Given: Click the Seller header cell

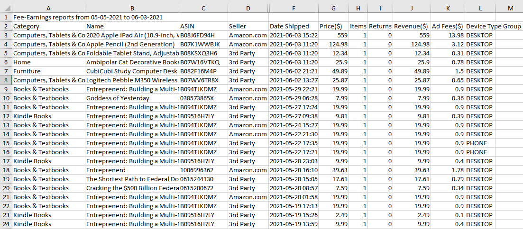Looking at the screenshot, I should pyautogui.click(x=248, y=26).
